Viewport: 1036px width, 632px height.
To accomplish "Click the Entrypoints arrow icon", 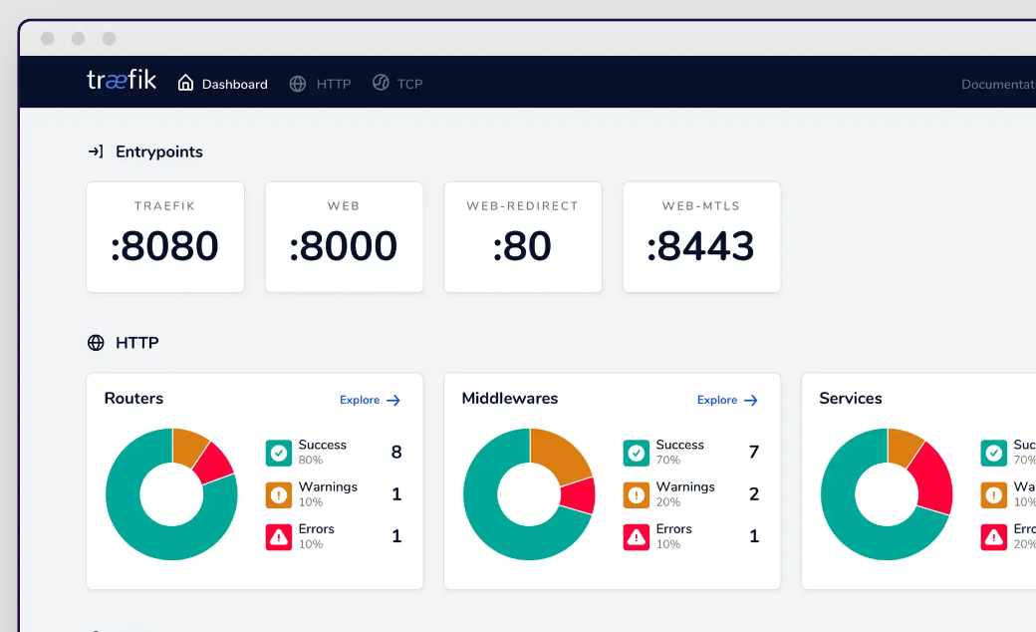I will click(x=96, y=153).
